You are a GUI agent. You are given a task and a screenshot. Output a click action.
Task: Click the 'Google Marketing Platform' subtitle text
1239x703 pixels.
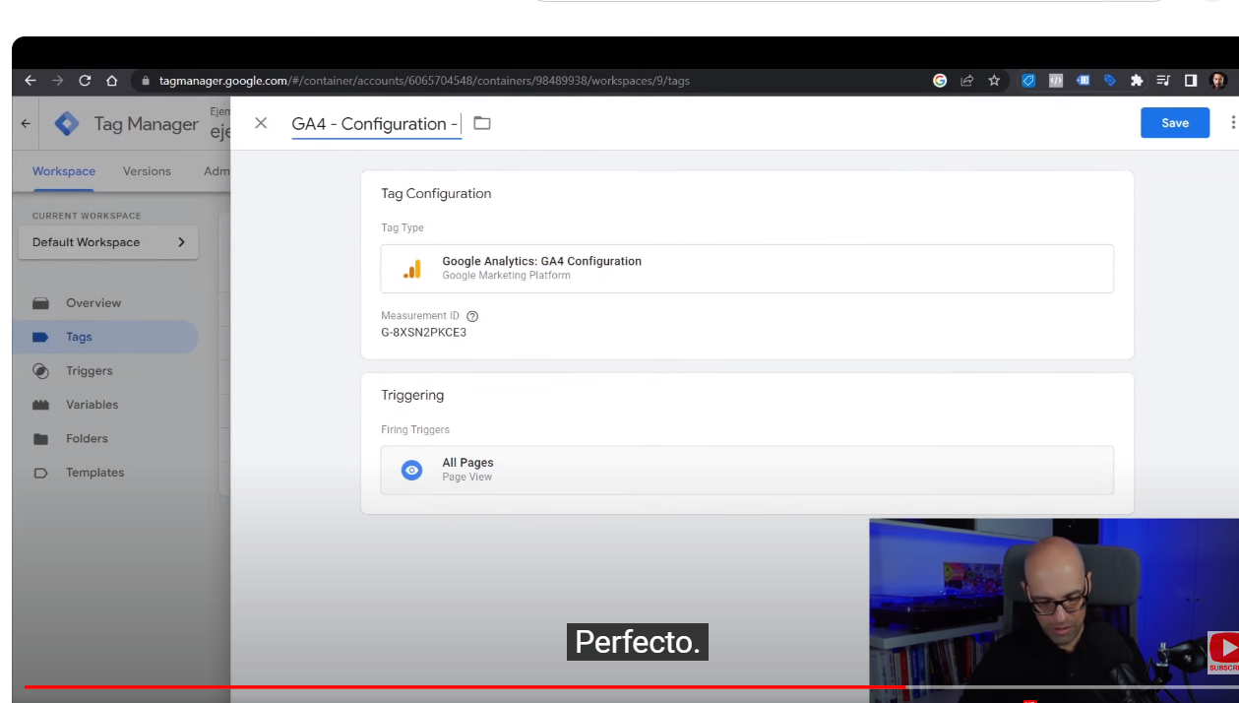coord(506,276)
